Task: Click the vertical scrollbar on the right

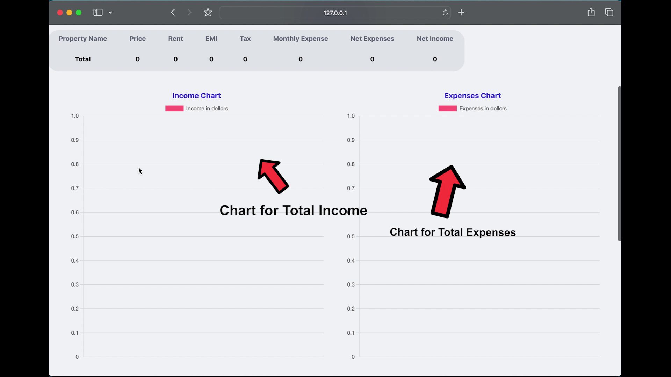Action: click(620, 164)
